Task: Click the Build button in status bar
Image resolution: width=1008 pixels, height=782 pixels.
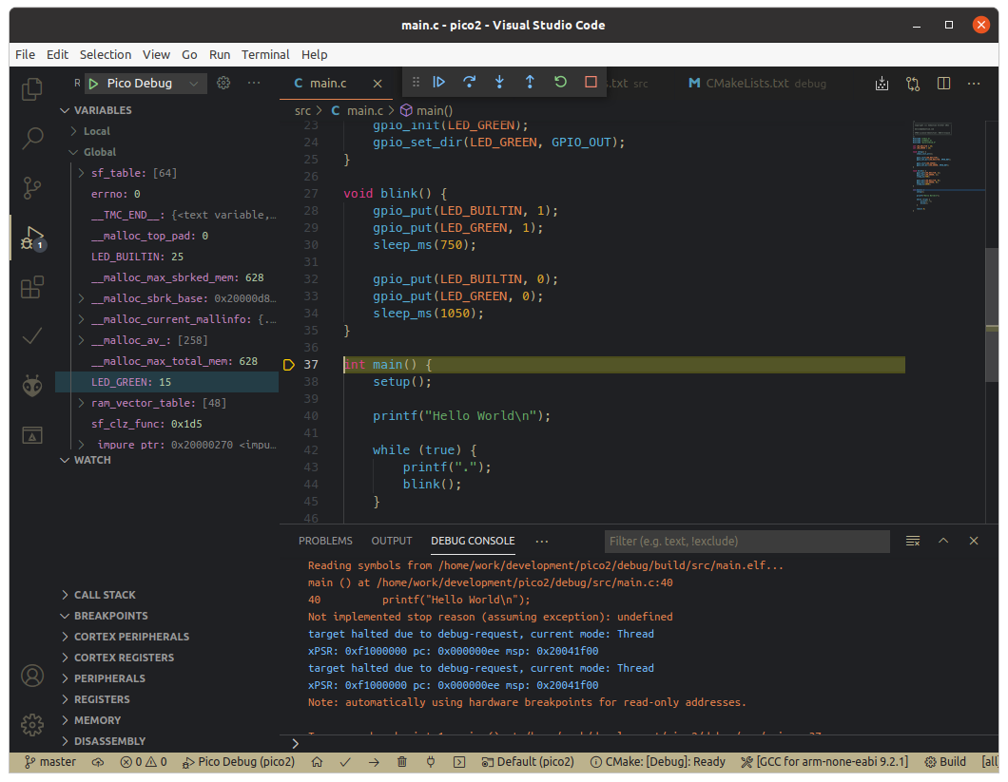Action: [x=945, y=761]
